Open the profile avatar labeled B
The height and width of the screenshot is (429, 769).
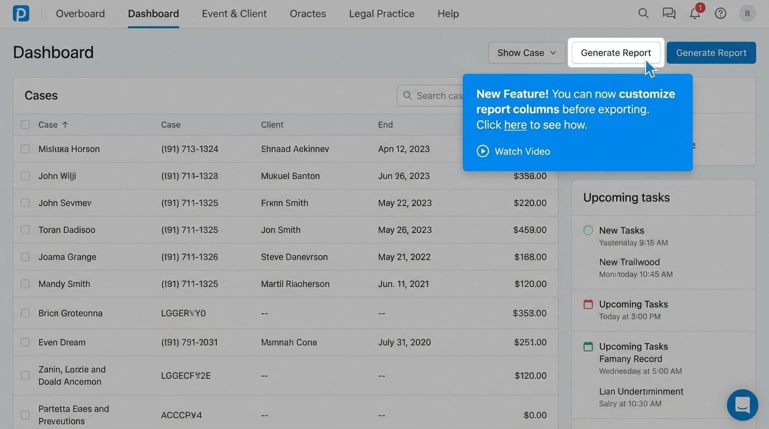747,13
